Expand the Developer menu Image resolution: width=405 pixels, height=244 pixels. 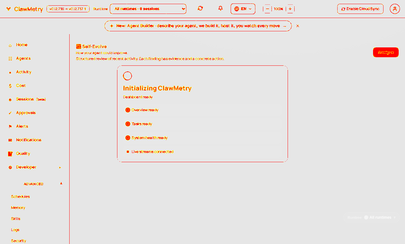click(35, 167)
